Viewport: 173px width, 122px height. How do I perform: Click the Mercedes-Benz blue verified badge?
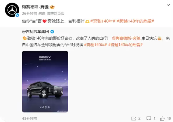(x=17, y=15)
